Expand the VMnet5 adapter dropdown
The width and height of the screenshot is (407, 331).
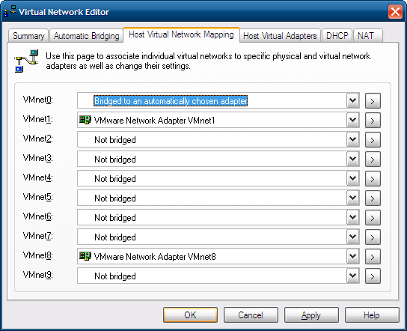(x=352, y=198)
